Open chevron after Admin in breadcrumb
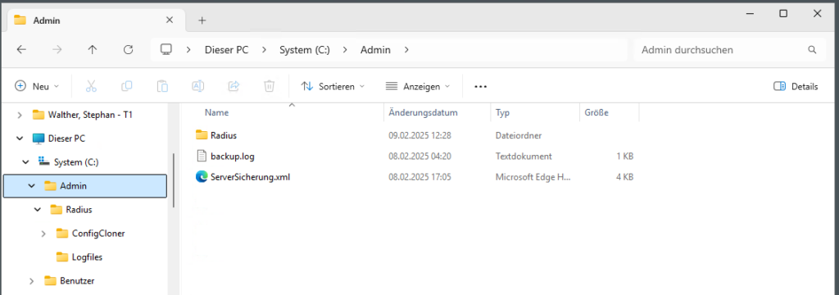The image size is (839, 295). 406,50
